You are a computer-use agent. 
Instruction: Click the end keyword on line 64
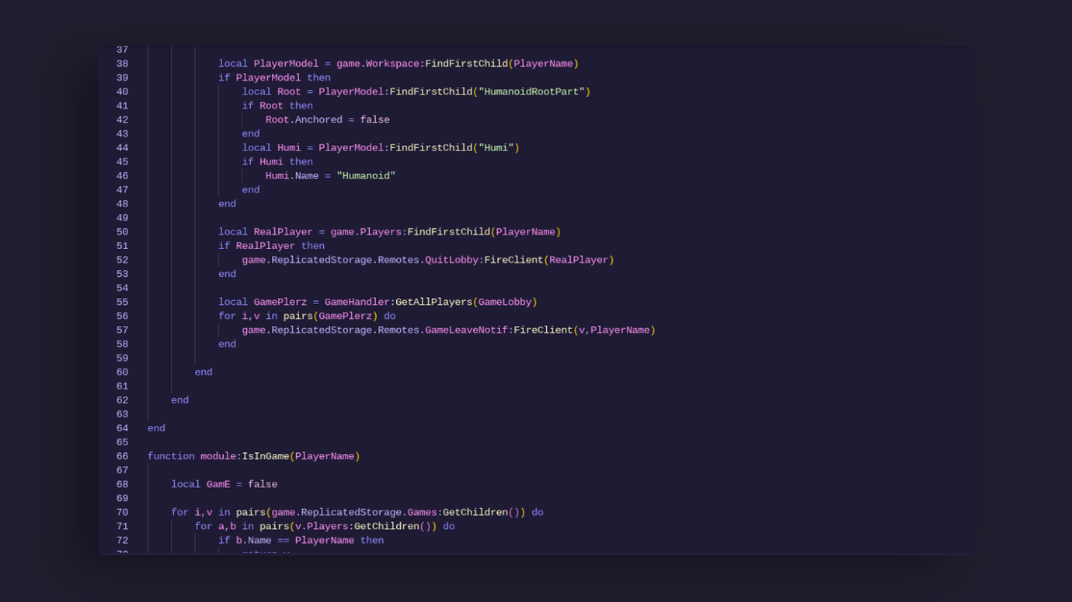click(155, 427)
